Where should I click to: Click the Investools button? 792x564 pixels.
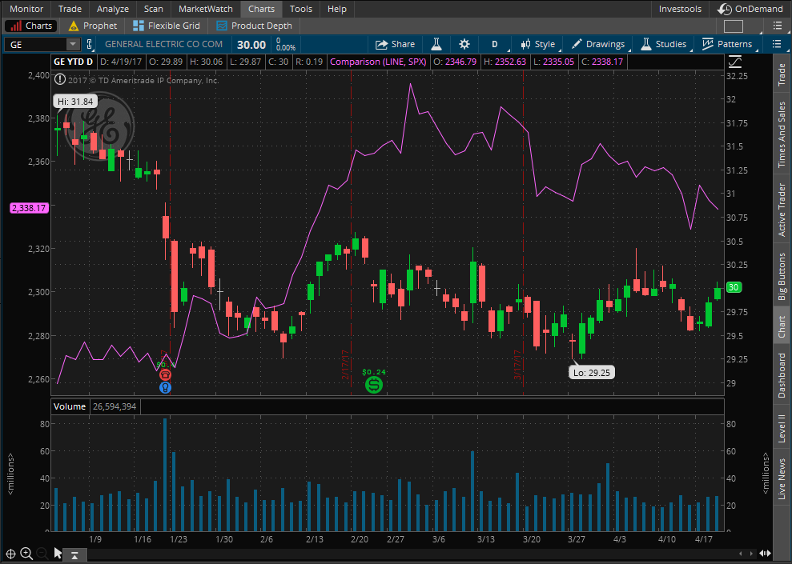pyautogui.click(x=680, y=9)
